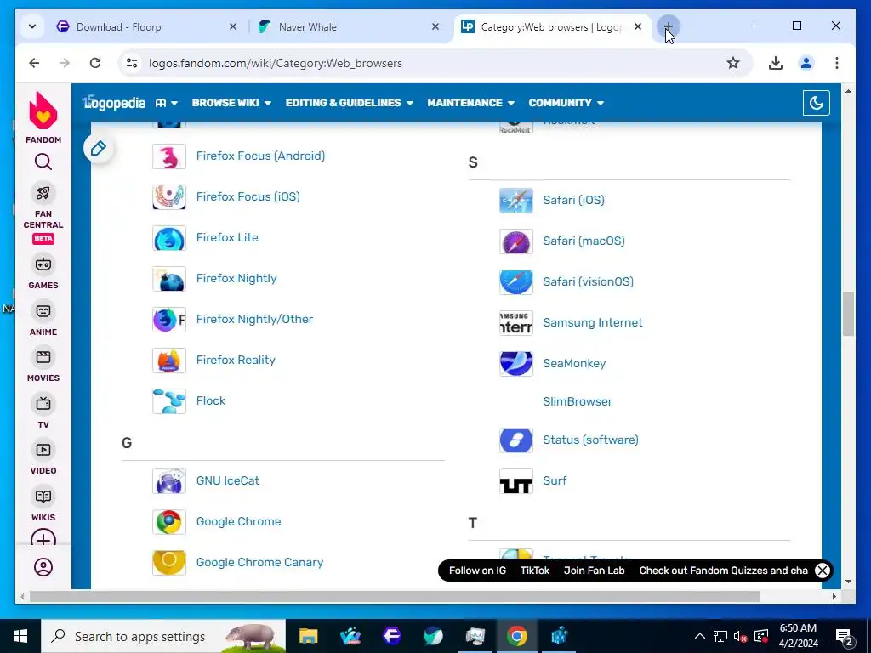This screenshot has height=653, width=871.
Task: Open Floorp browser from taskbar
Action: 391,636
